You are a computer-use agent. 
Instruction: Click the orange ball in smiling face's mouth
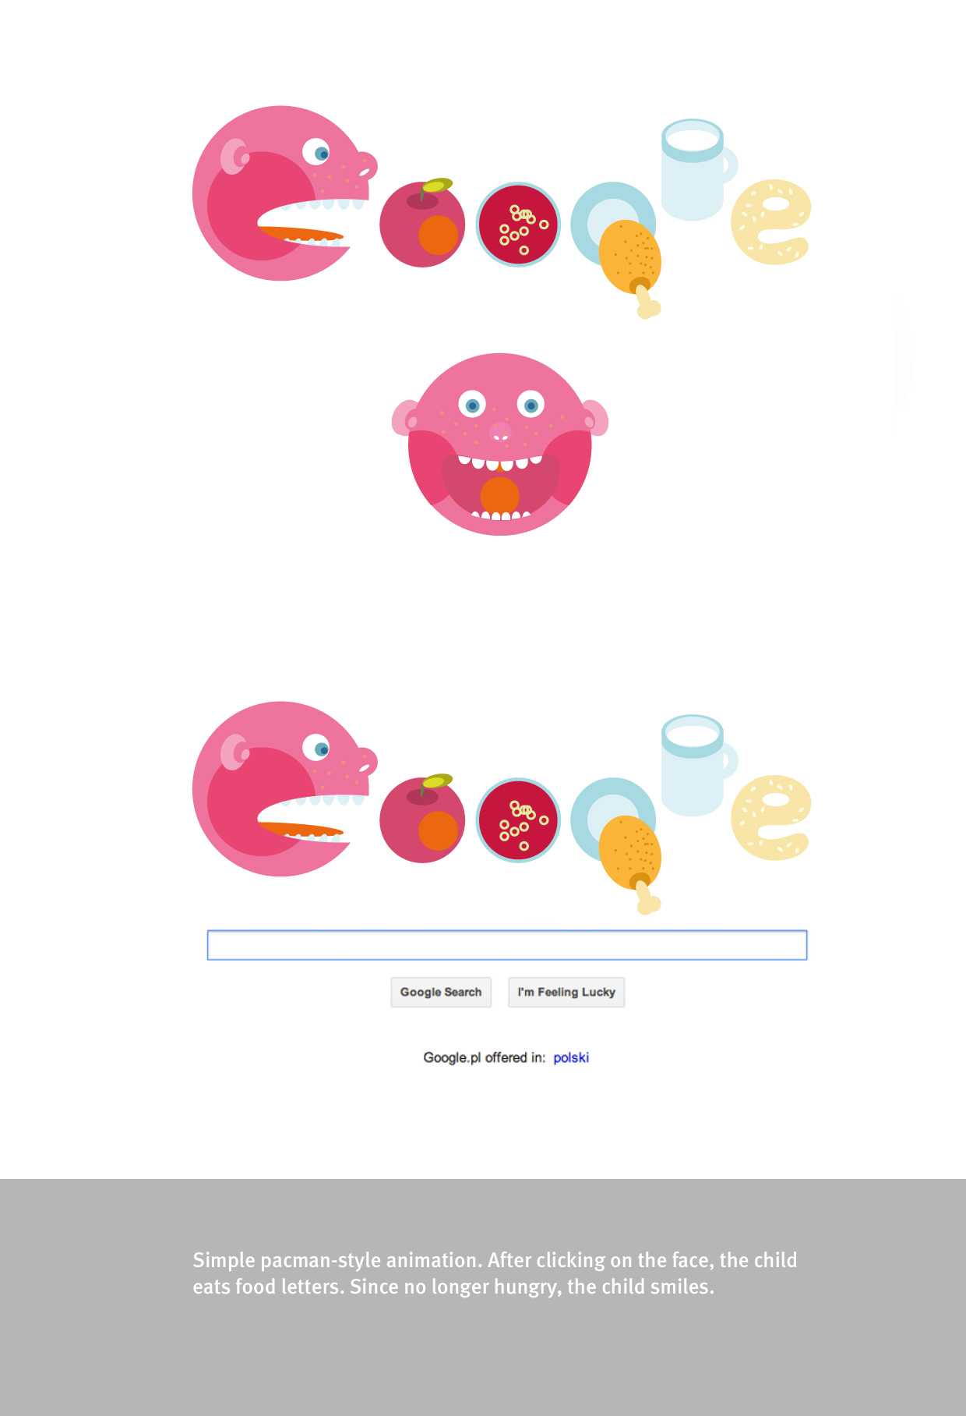(500, 496)
